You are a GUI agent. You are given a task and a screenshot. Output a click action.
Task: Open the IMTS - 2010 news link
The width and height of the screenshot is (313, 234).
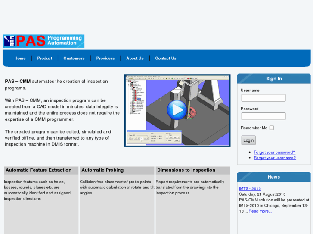(250, 188)
